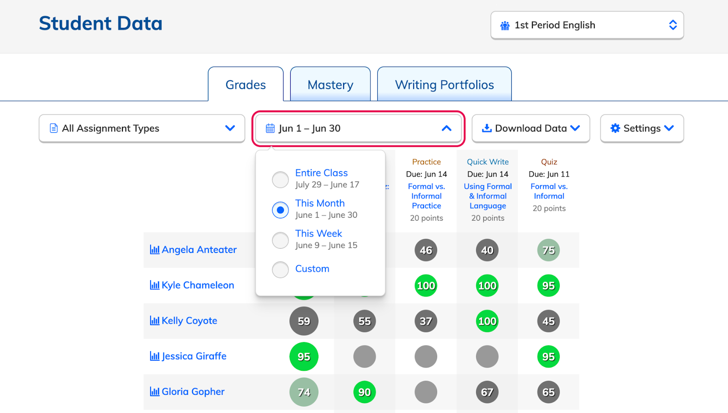Click Kelly Coyote's practice score 37
The height and width of the screenshot is (413, 728).
coord(426,321)
